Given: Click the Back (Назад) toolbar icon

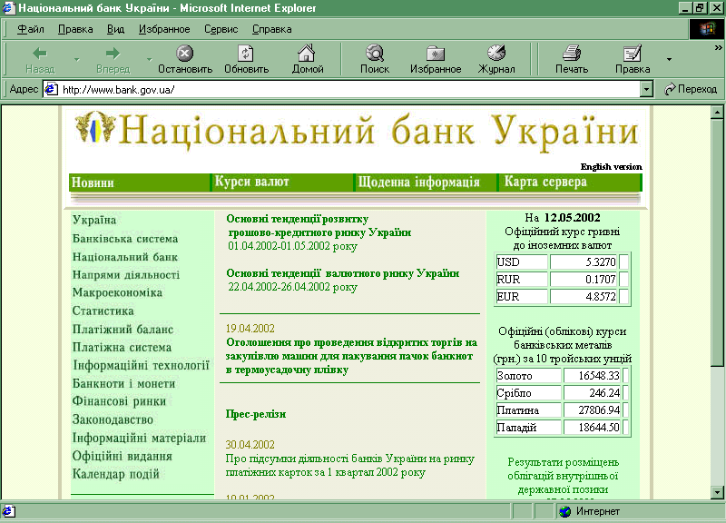Looking at the screenshot, I should point(40,54).
